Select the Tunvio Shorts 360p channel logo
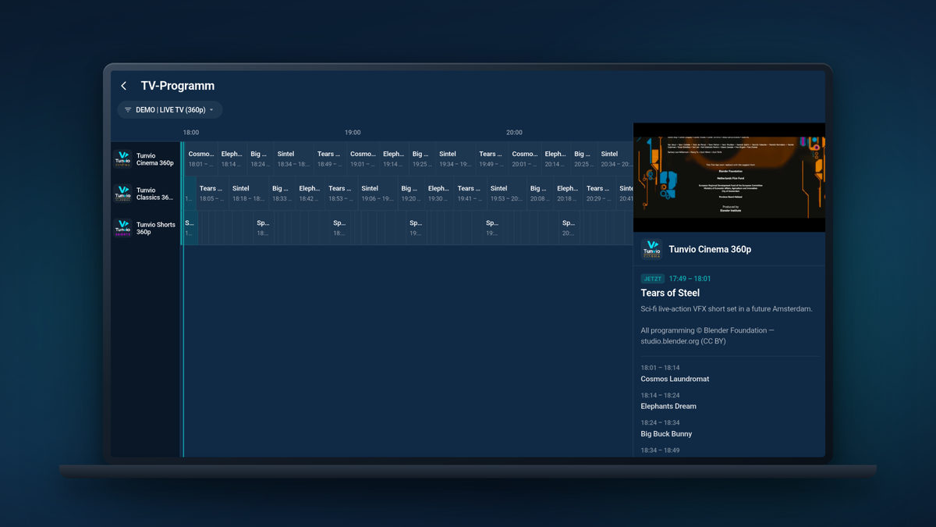Viewport: 936px width, 527px height. [x=123, y=228]
